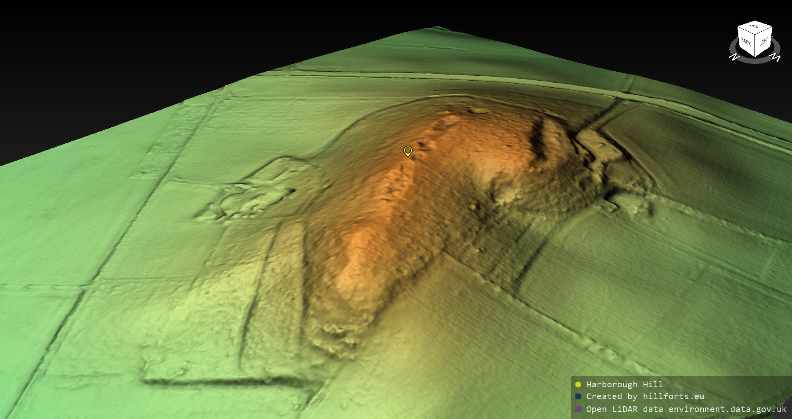Click the gray compass ring between N and W

pyautogui.click(x=755, y=61)
